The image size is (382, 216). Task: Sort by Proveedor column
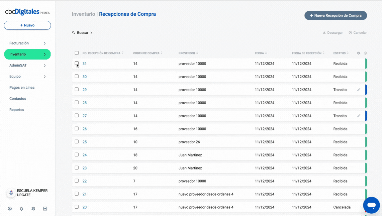pyautogui.click(x=188, y=53)
